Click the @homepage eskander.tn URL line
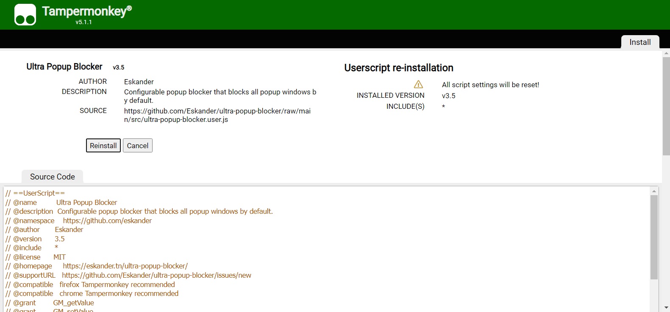670x312 pixels. click(x=97, y=266)
